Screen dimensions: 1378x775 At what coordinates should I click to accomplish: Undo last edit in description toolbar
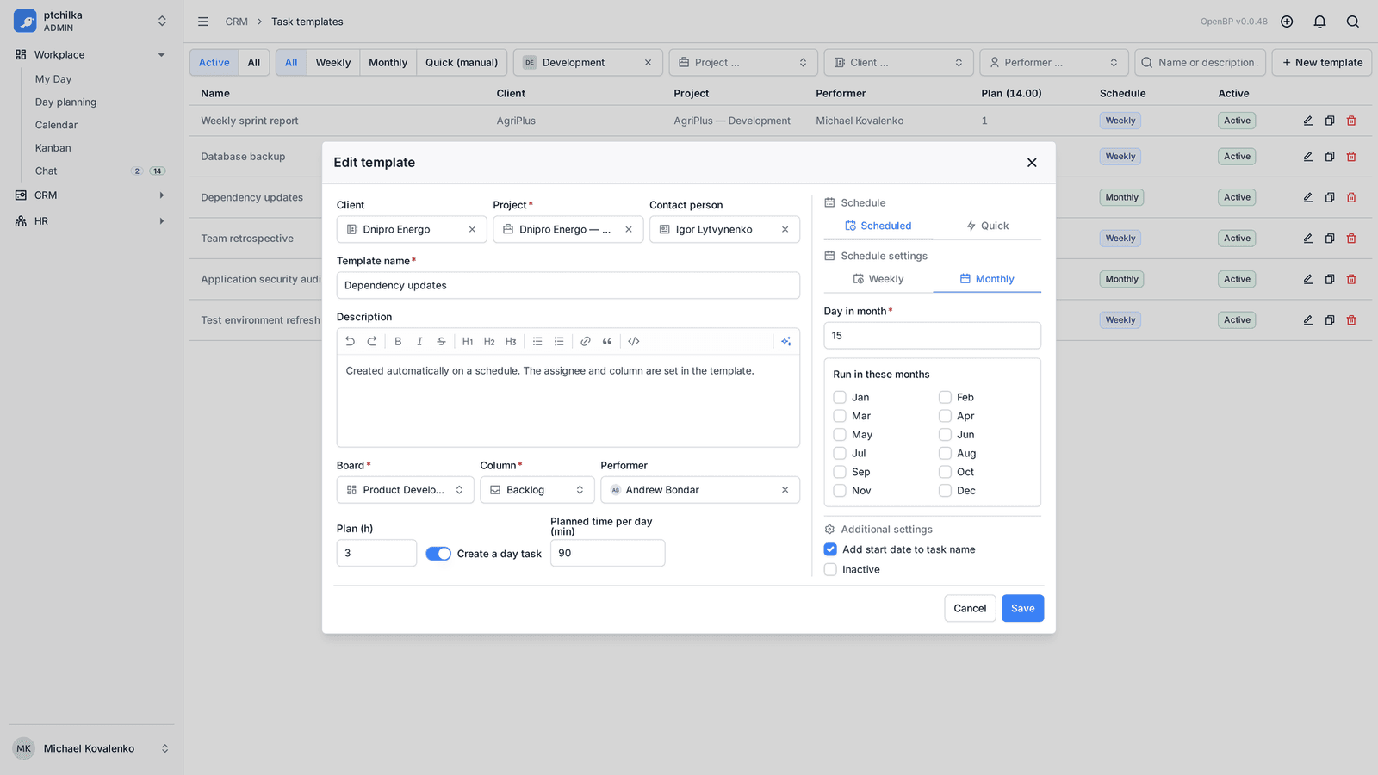tap(350, 341)
